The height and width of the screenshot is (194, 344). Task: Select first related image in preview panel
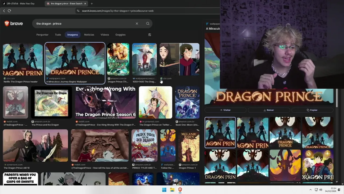220,133
